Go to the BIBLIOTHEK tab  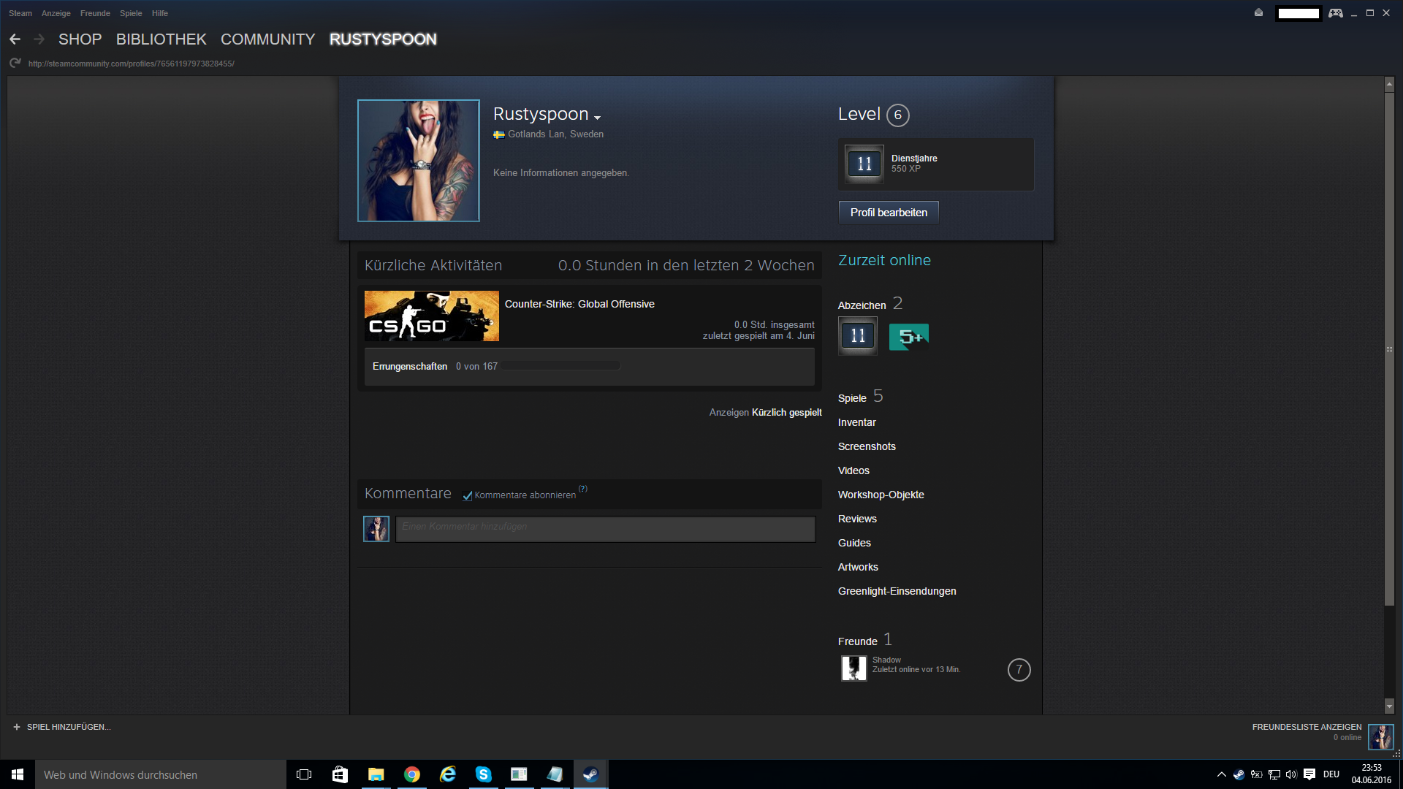click(x=161, y=39)
